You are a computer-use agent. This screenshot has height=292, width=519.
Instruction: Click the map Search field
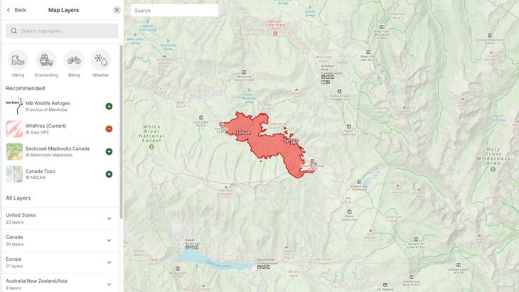pos(174,11)
